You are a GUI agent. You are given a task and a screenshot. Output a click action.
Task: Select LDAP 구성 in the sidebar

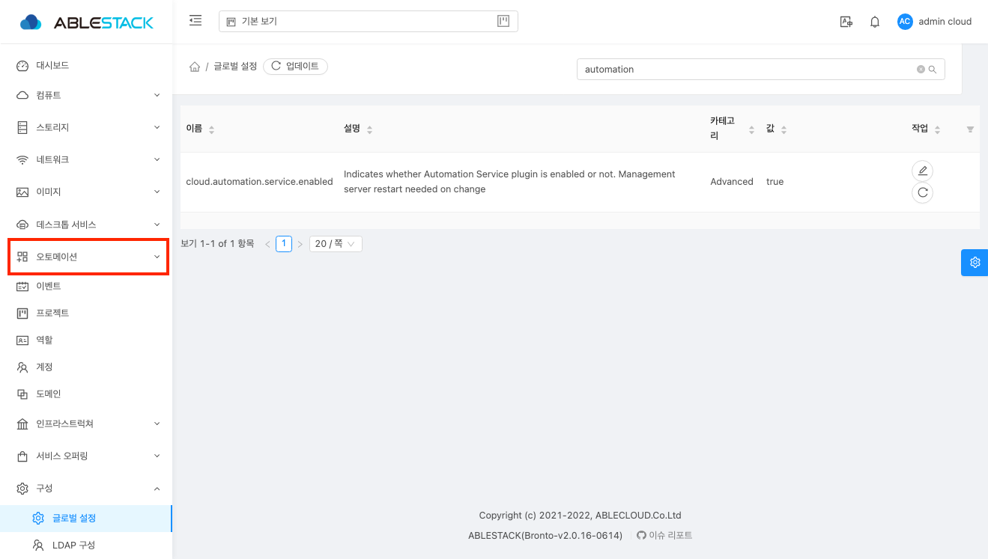(x=73, y=545)
